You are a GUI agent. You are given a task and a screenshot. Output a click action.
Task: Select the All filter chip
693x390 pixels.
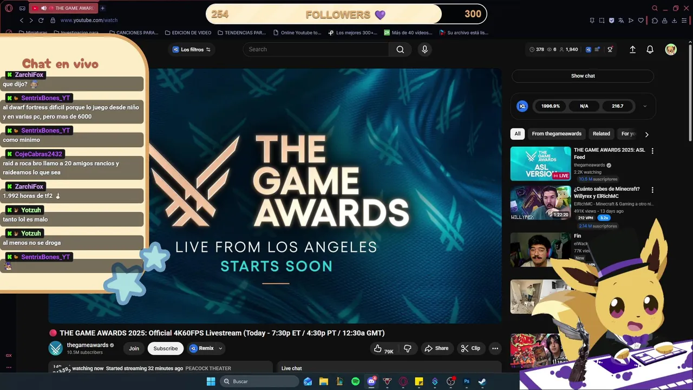[x=518, y=134]
